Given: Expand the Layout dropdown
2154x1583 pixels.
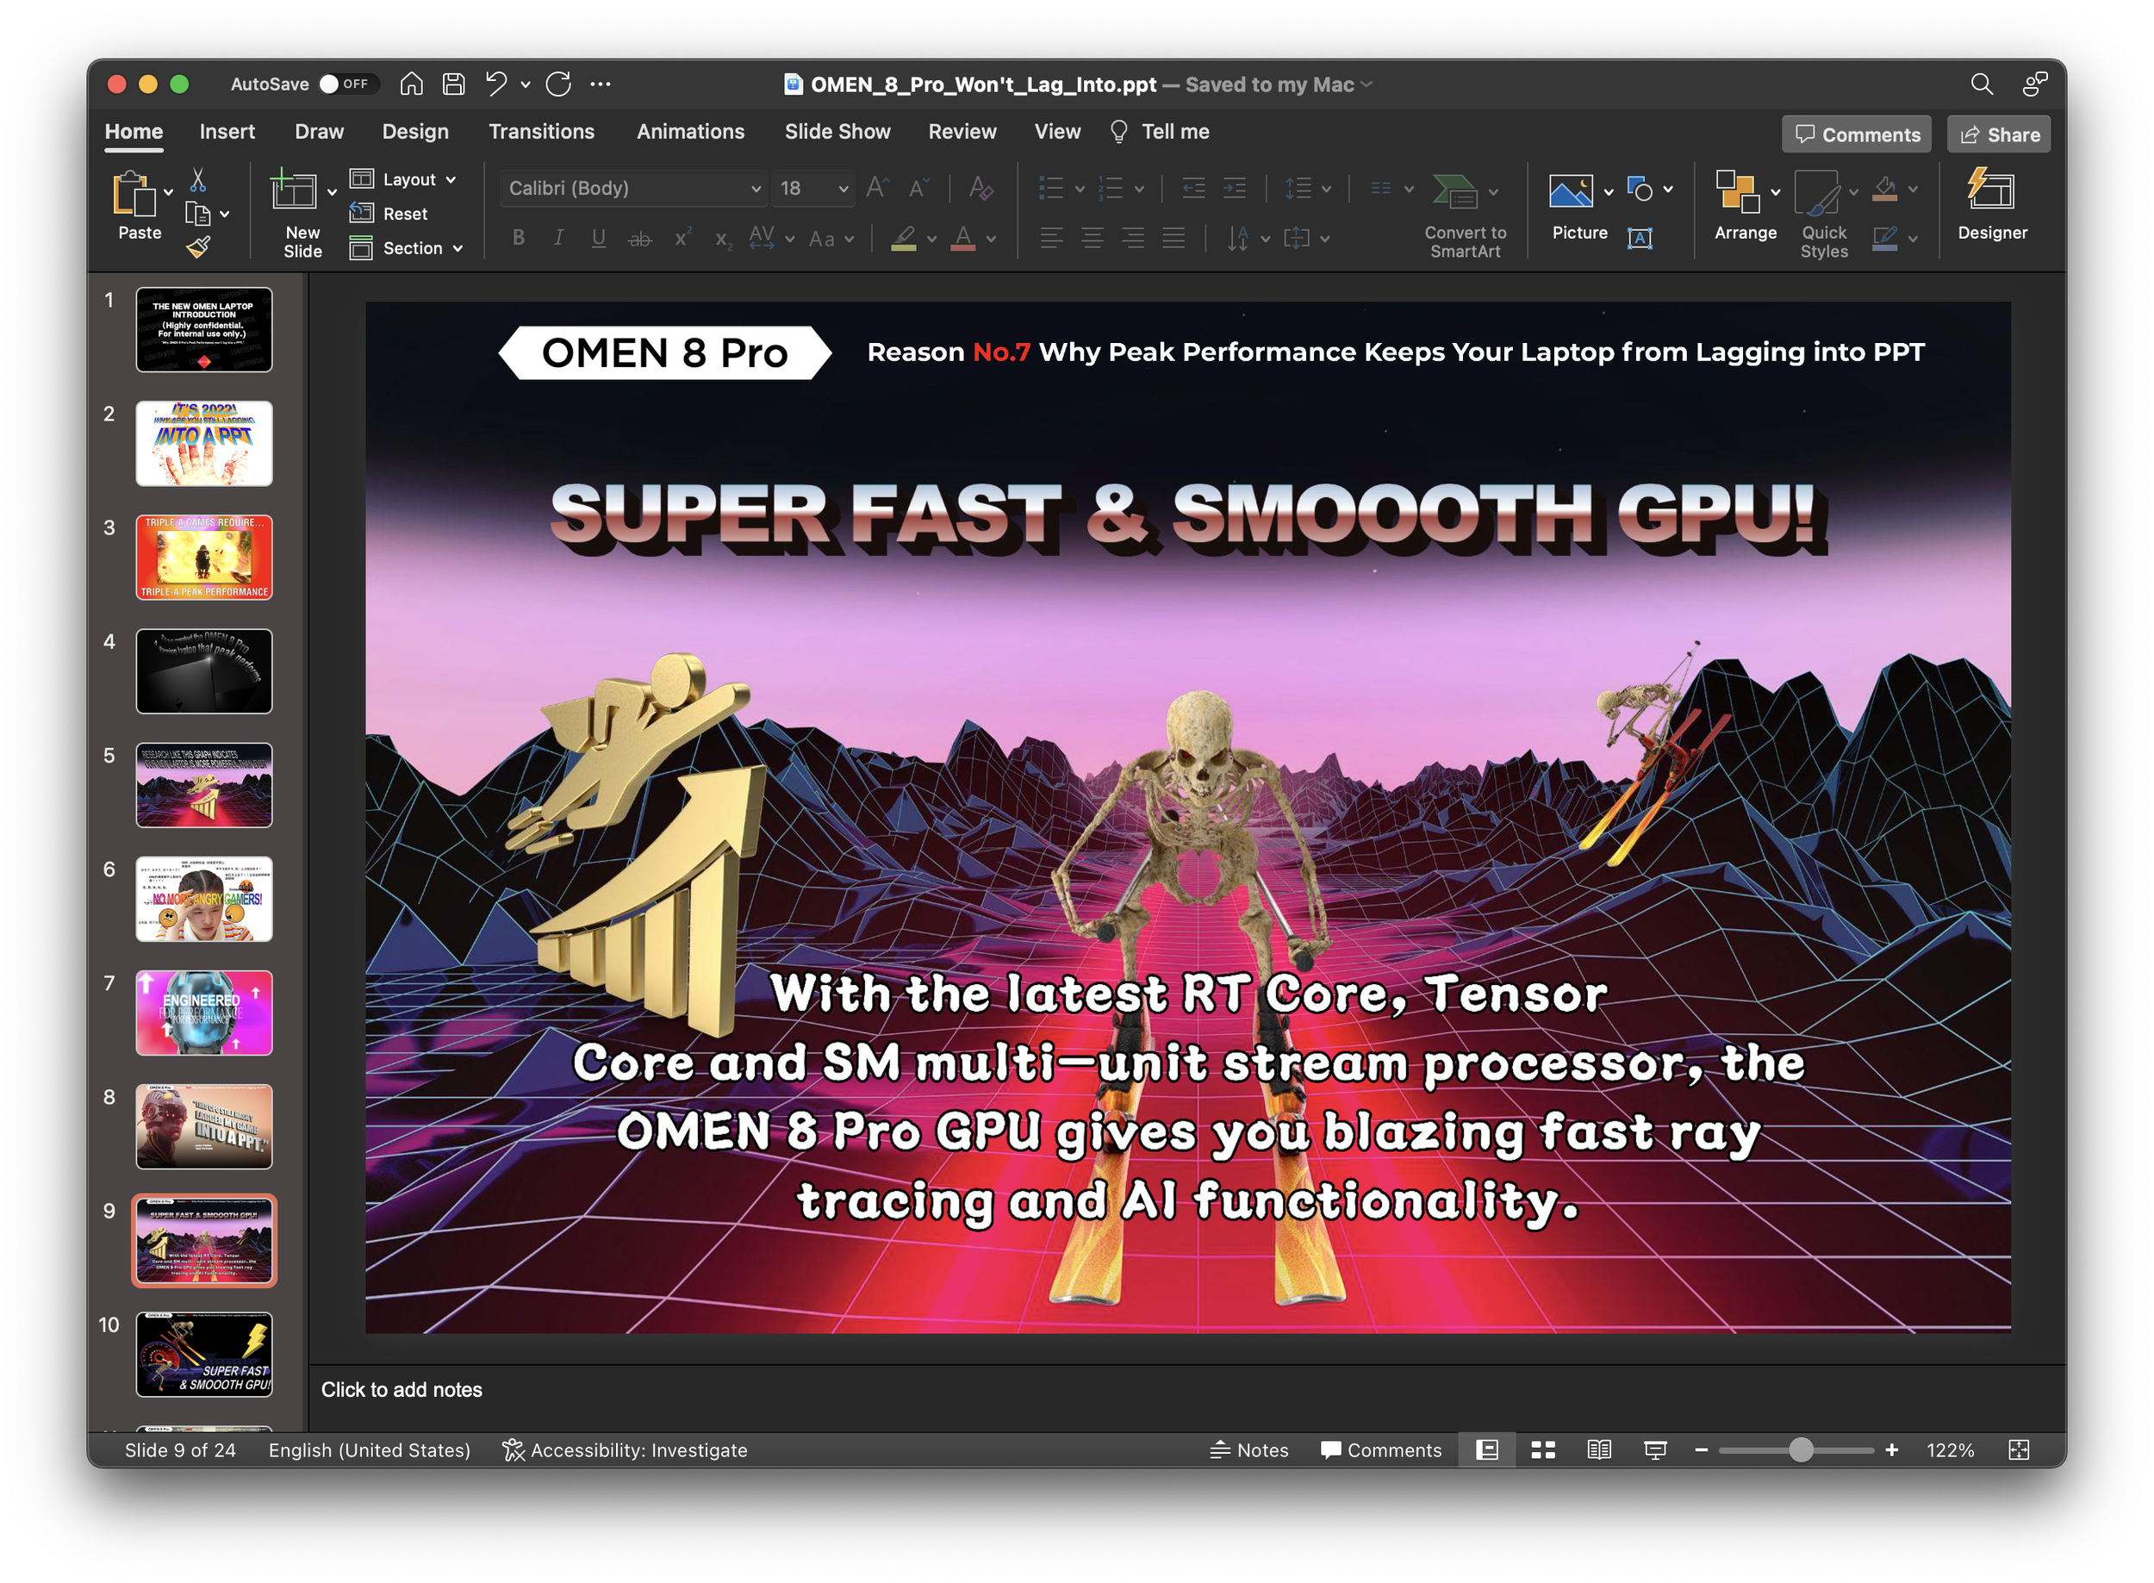Looking at the screenshot, I should [409, 180].
